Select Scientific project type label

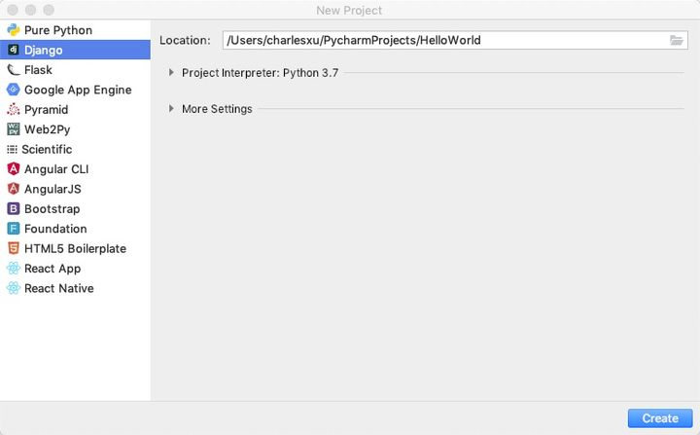[47, 149]
